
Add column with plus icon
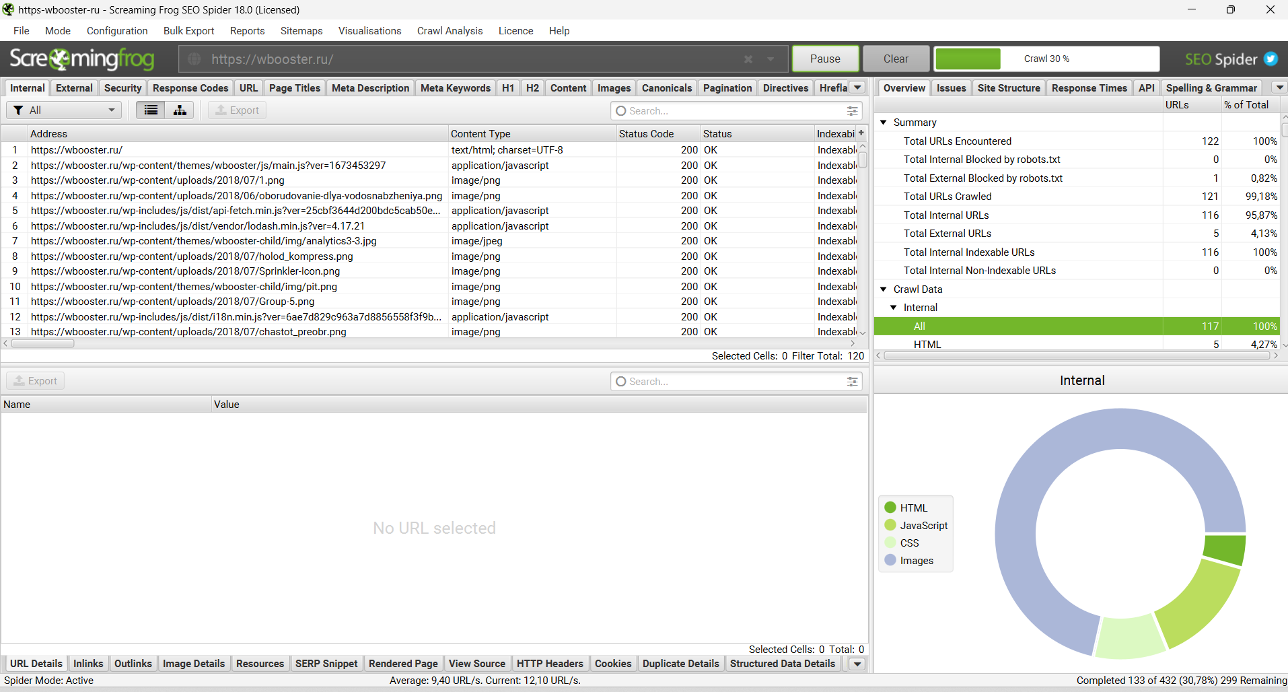(861, 133)
